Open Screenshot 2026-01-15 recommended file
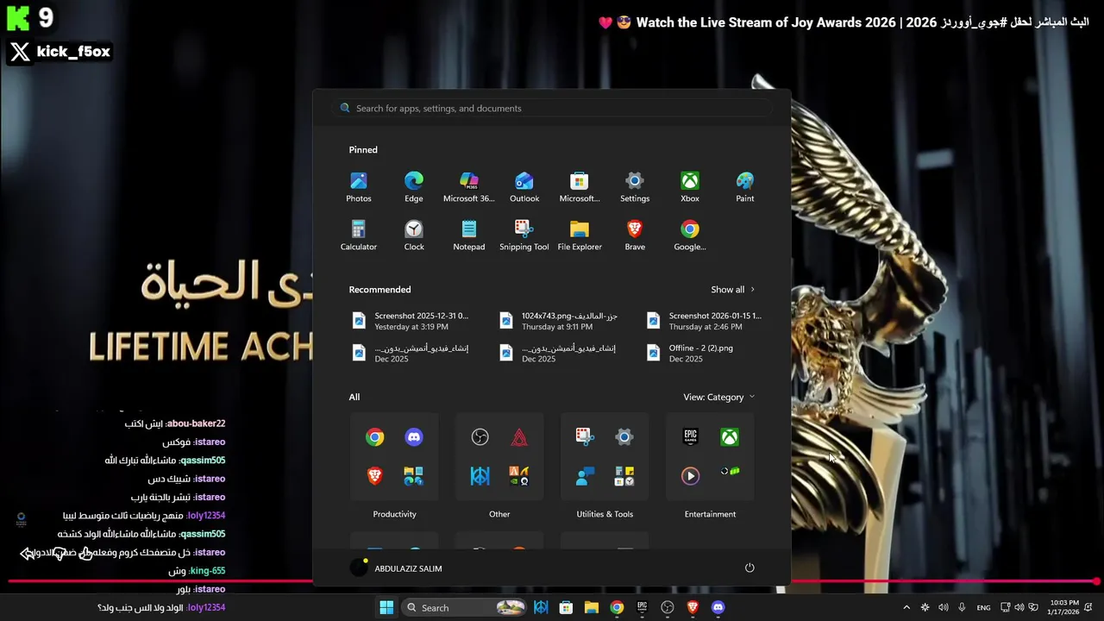 point(707,321)
